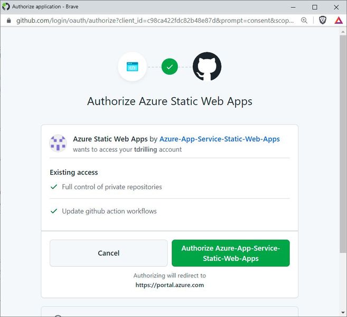The width and height of the screenshot is (347, 317).
Task: Click the padlock site security icon
Action: [8, 21]
